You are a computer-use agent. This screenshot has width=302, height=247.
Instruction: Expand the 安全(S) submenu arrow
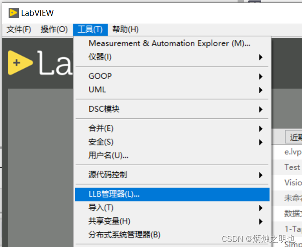pos(261,142)
